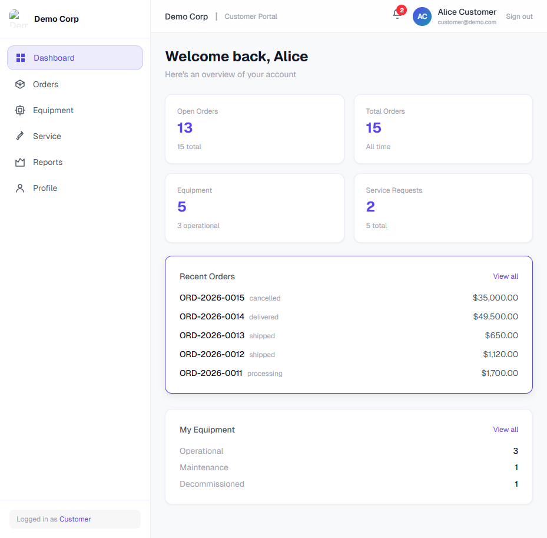Open the Total Orders card

click(x=443, y=129)
